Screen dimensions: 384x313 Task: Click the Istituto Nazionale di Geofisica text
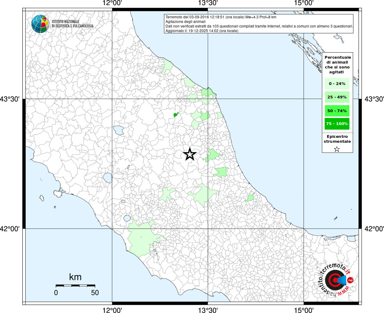tap(73, 24)
